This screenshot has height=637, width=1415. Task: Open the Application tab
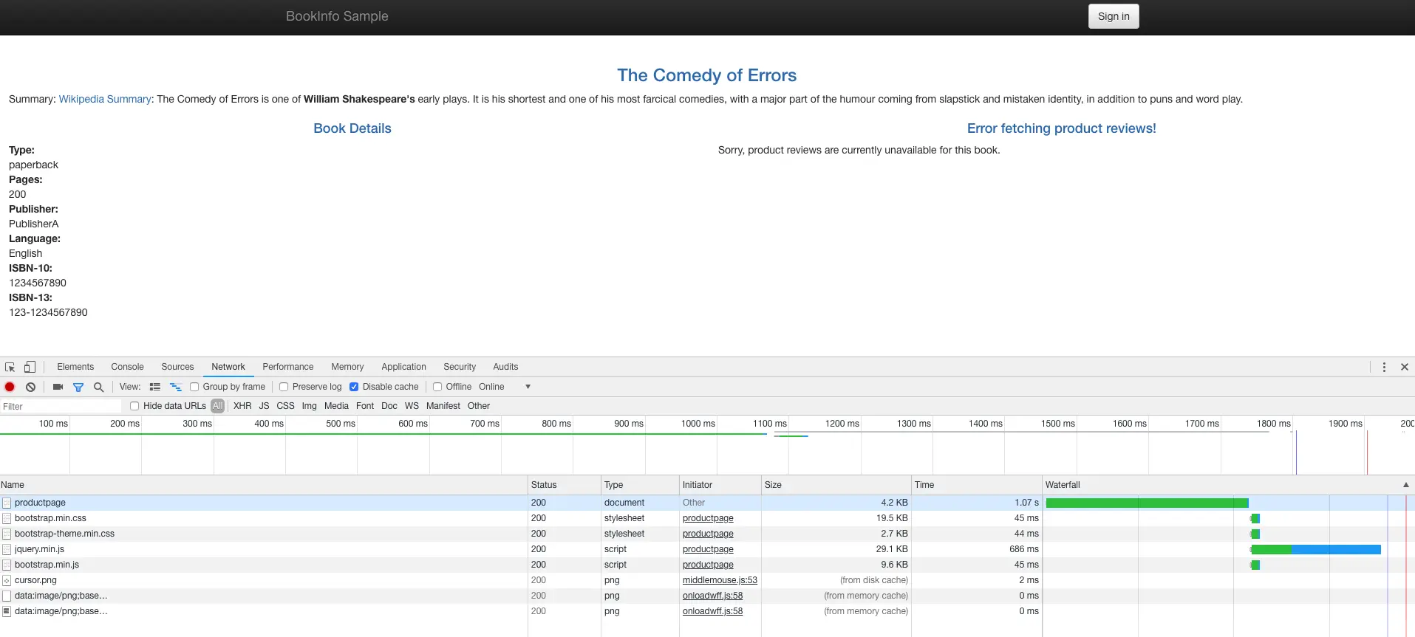(403, 367)
